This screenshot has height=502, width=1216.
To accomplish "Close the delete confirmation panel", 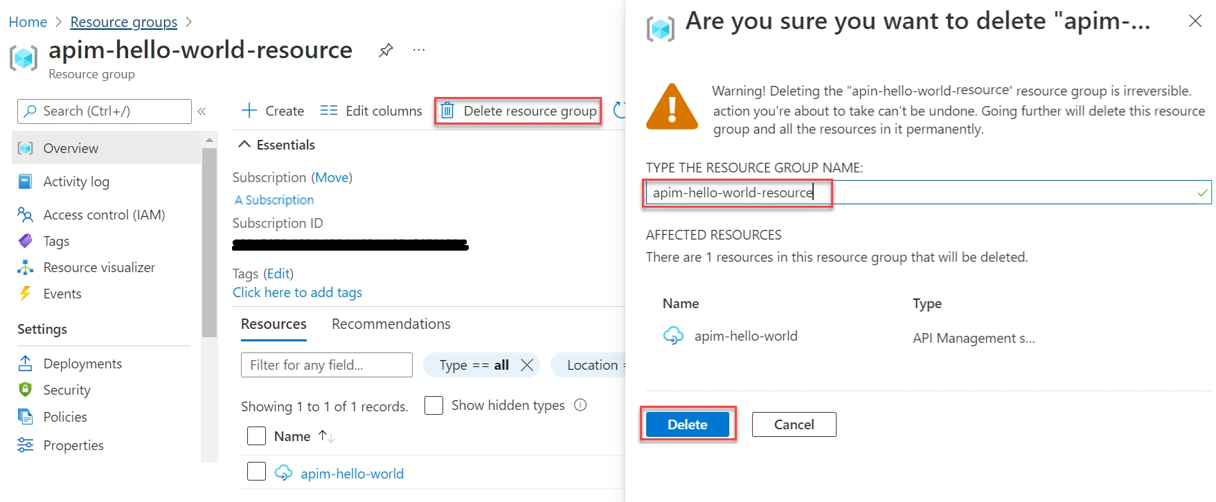I will point(1195,21).
